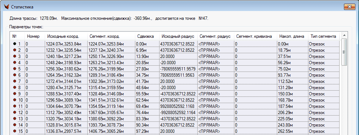359x135 pixels.
Task: Click the red point icon of row 5
Action: 15,69
